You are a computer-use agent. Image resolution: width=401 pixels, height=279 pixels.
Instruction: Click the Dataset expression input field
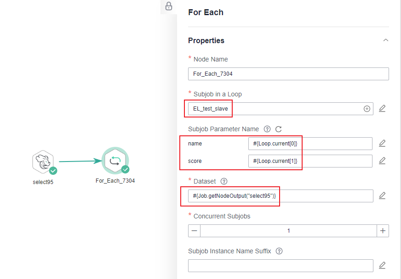(281, 196)
